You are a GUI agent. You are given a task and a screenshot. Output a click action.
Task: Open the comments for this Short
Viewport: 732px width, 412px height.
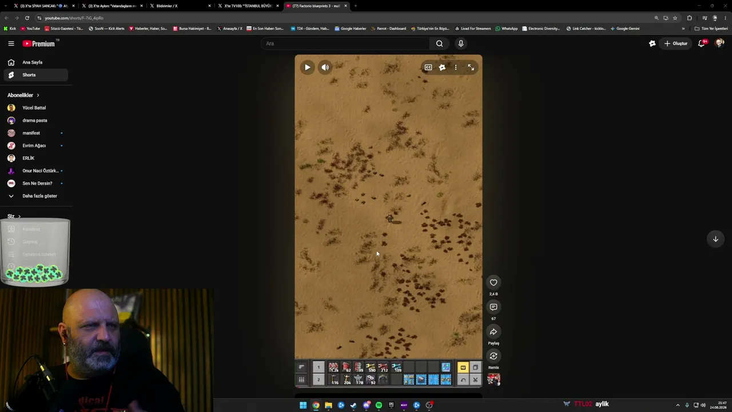click(x=494, y=307)
